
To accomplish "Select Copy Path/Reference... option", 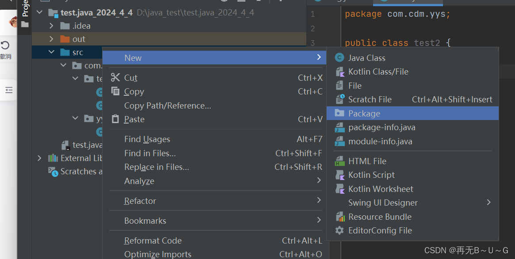I will pyautogui.click(x=168, y=105).
